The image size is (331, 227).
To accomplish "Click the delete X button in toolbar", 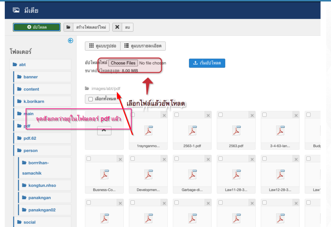I will click(x=117, y=27).
